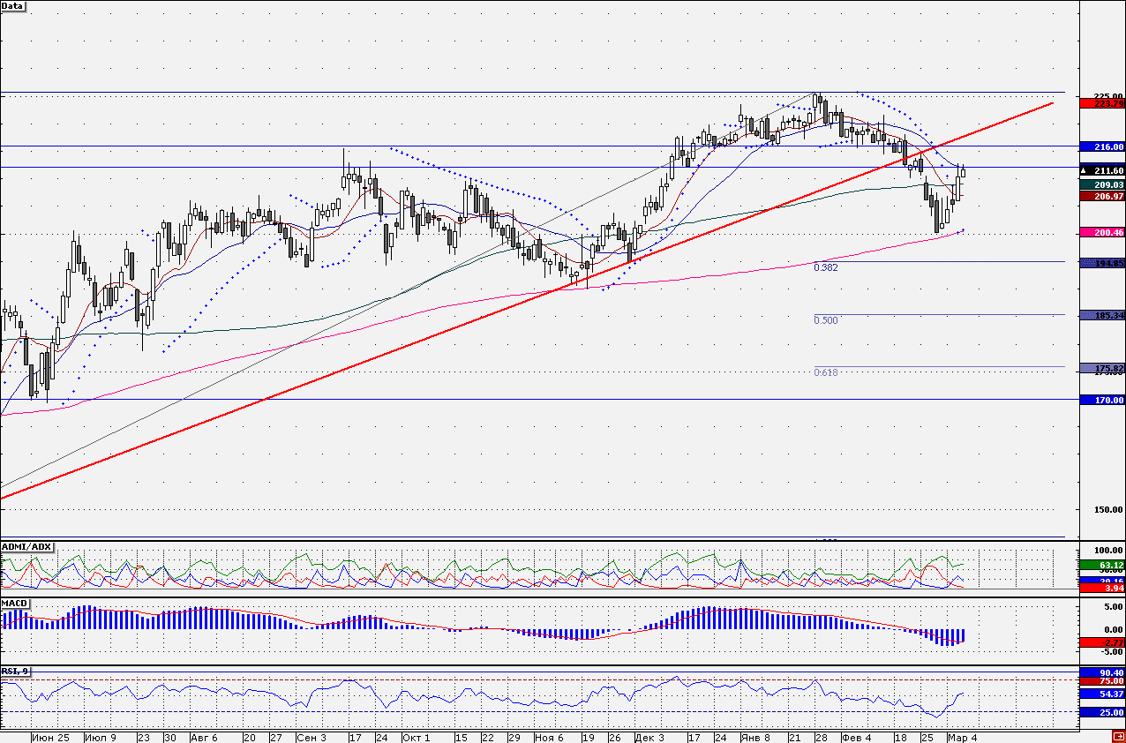Open the MACD indicator panel label
Image resolution: width=1126 pixels, height=743 pixels.
pos(14,603)
